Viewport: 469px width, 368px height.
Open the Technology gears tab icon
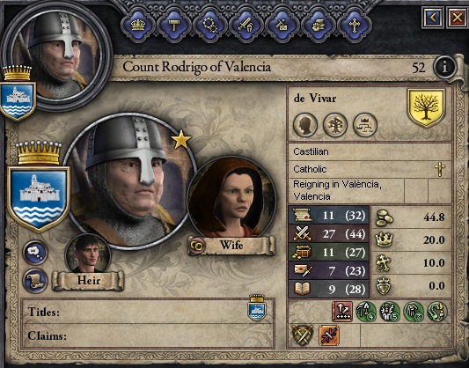point(210,26)
